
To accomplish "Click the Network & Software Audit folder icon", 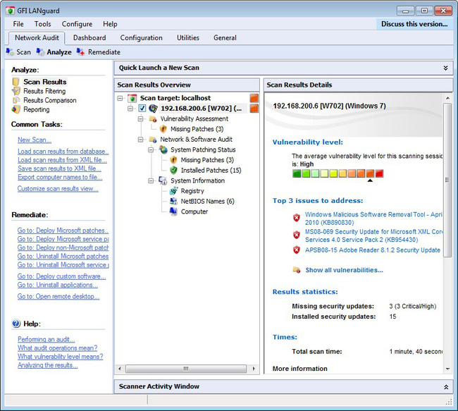I will coord(153,140).
